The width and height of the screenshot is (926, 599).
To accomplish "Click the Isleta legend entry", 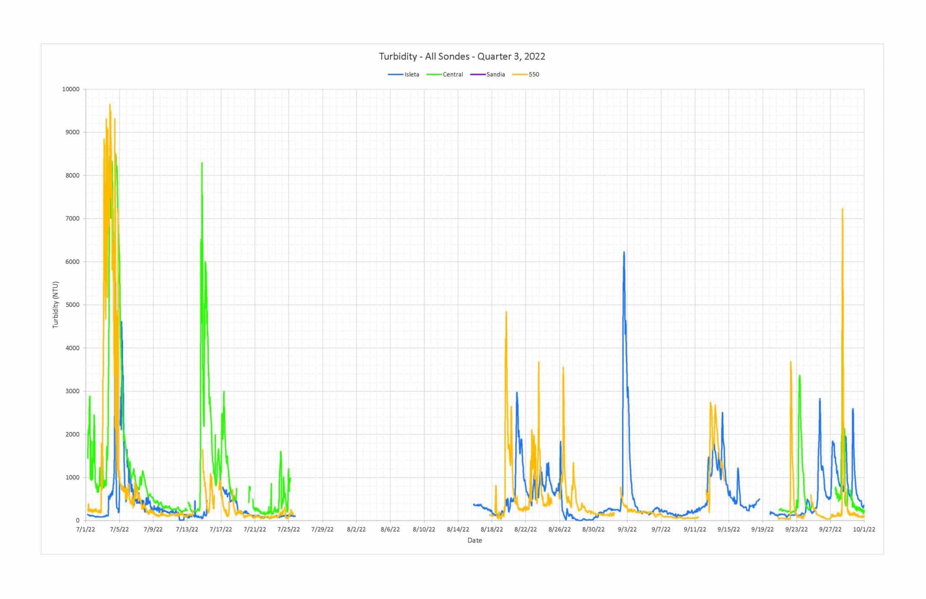I will click(x=411, y=75).
